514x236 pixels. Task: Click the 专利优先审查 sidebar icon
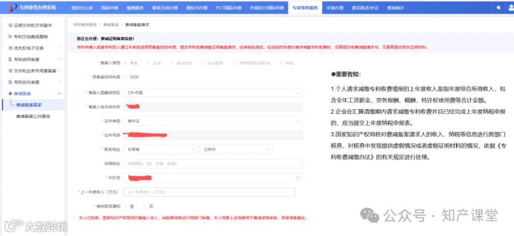coord(10,82)
